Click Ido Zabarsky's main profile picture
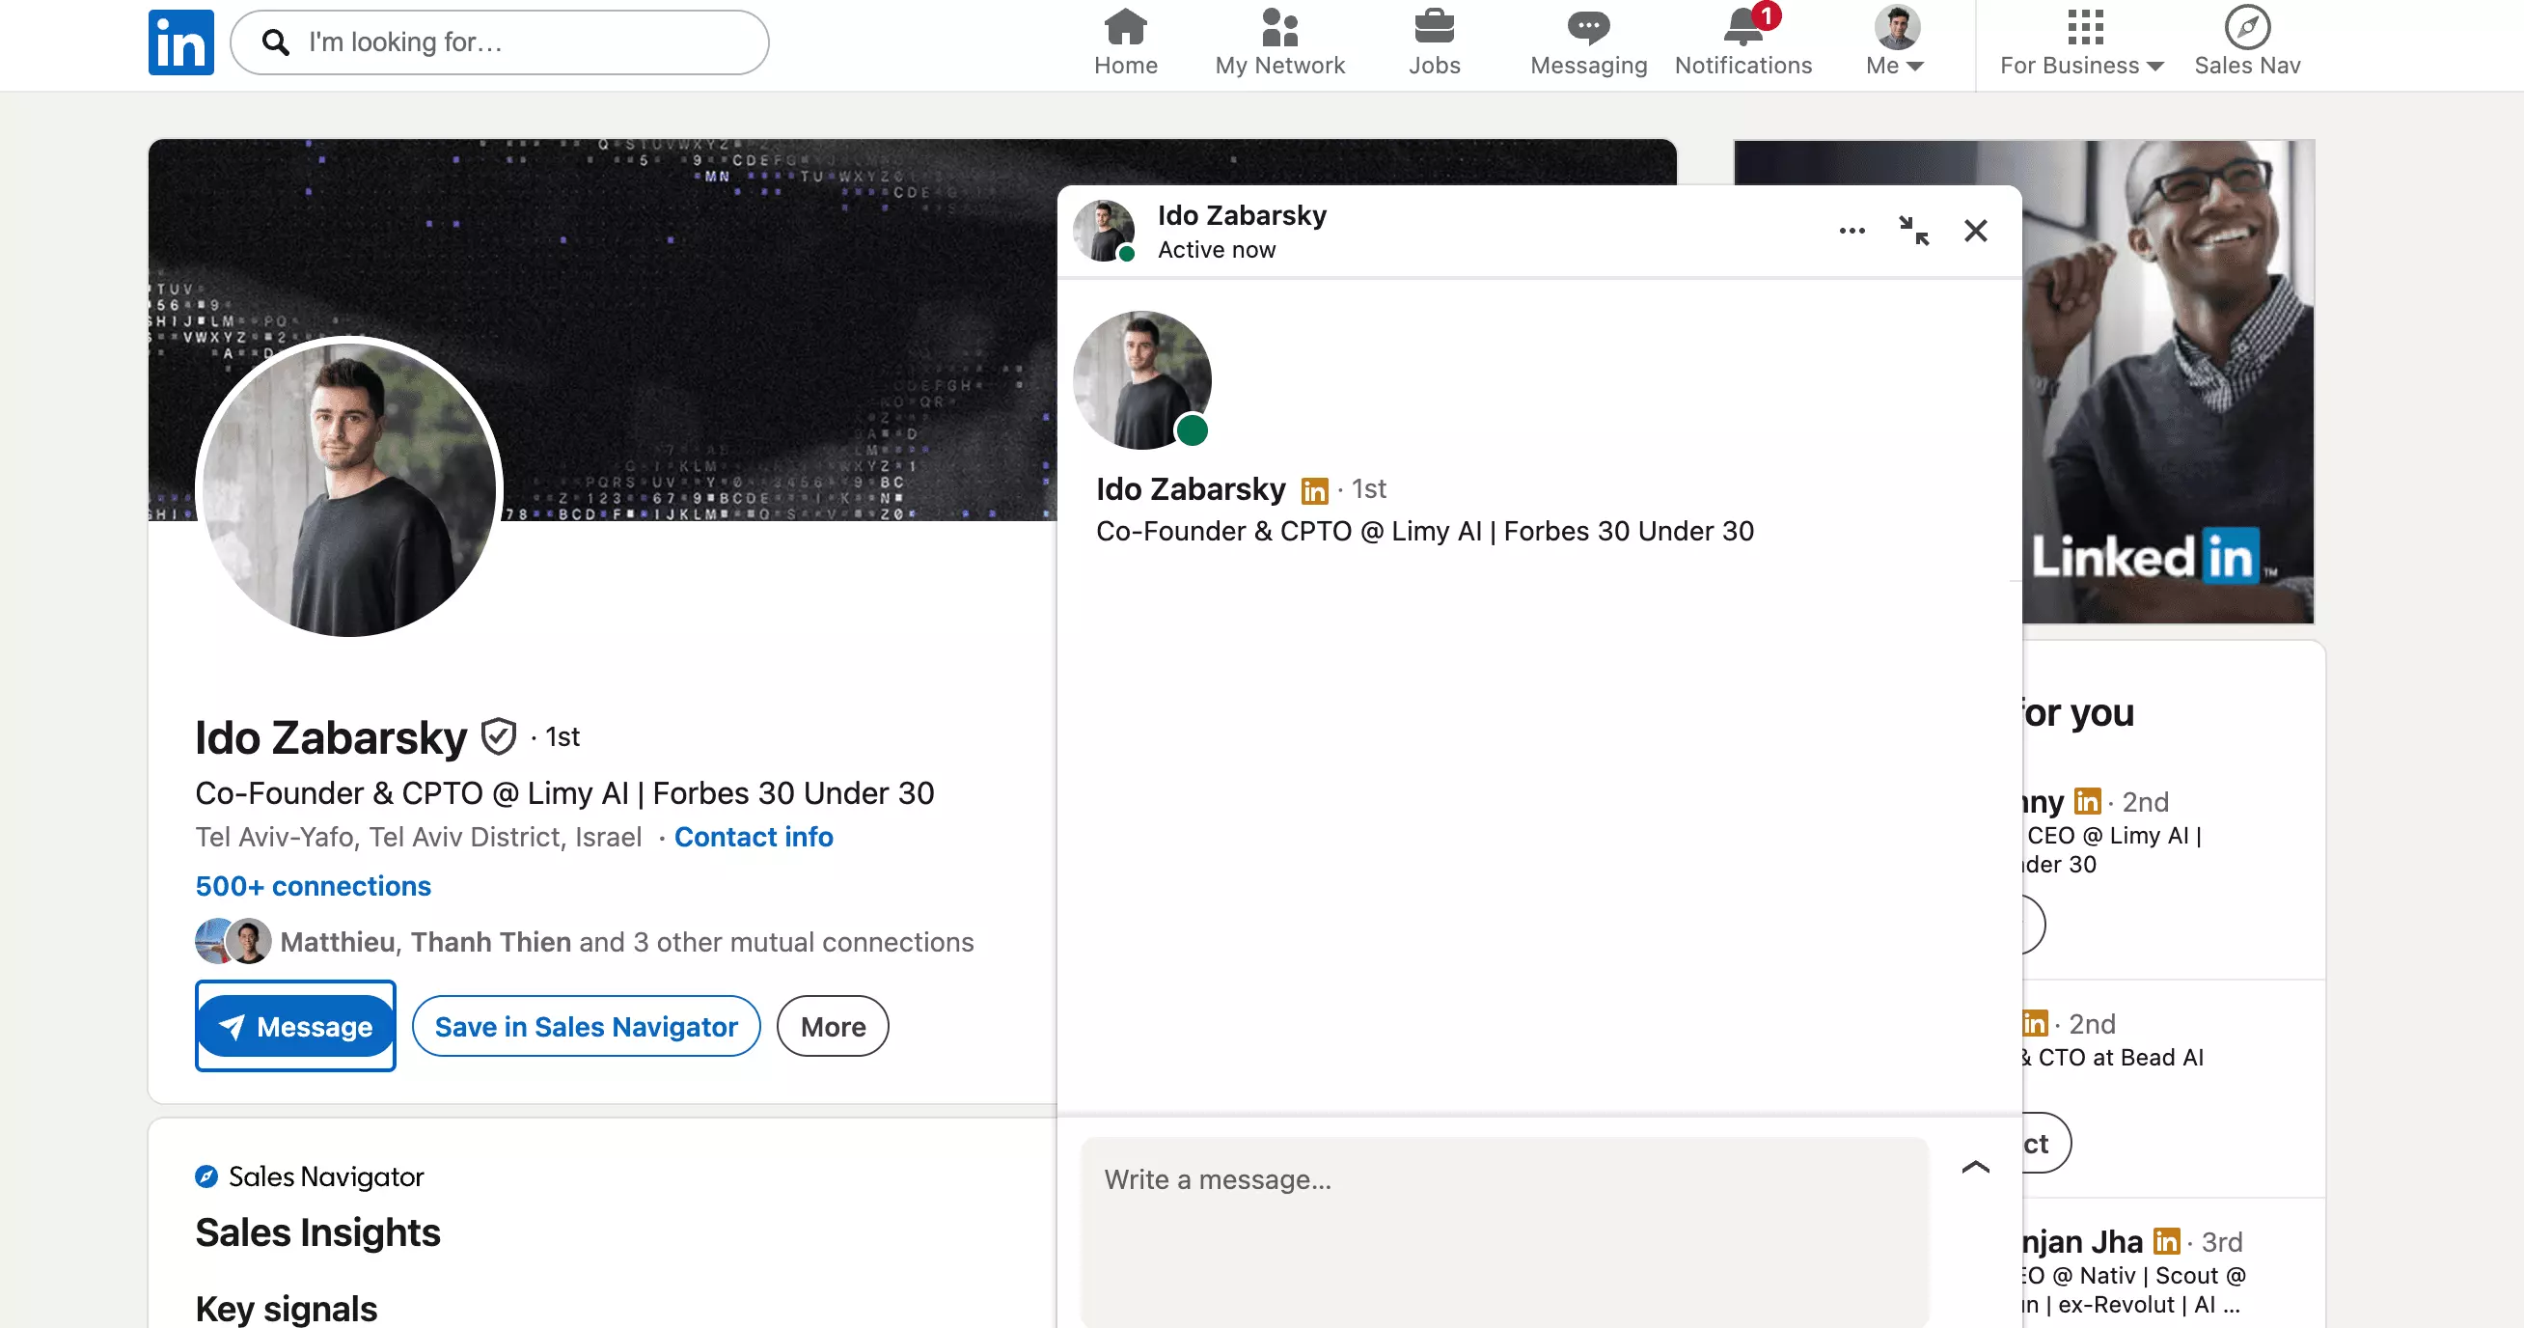Image resolution: width=2524 pixels, height=1328 pixels. (349, 488)
